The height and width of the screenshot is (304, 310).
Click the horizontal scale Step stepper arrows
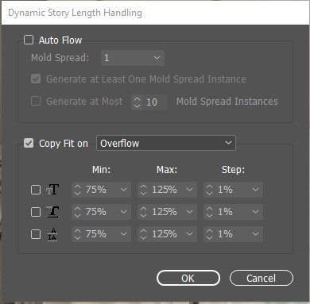pos(209,212)
